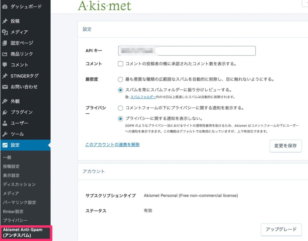Select always move spam to folder option
The height and width of the screenshot is (241, 308).
pos(120,90)
